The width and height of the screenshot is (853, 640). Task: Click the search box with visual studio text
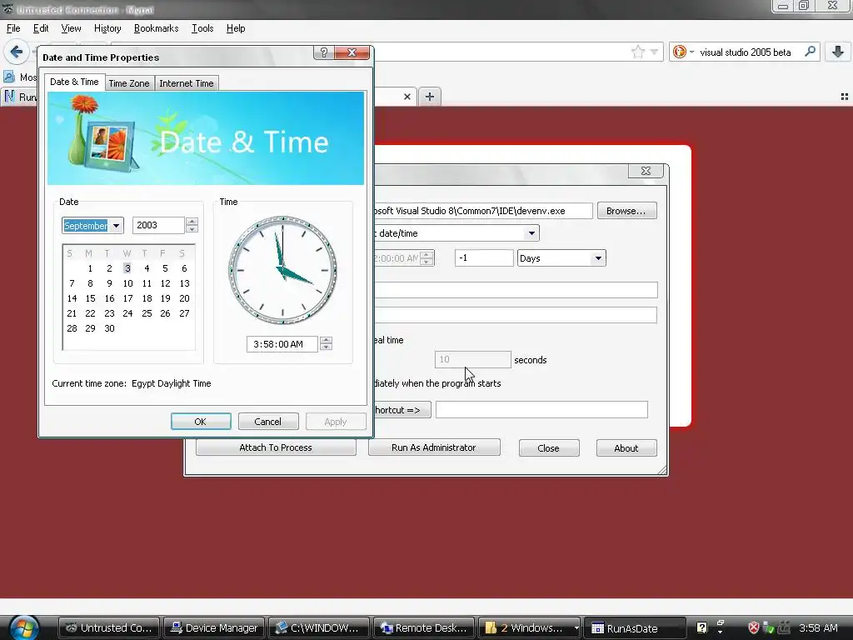[x=746, y=52]
